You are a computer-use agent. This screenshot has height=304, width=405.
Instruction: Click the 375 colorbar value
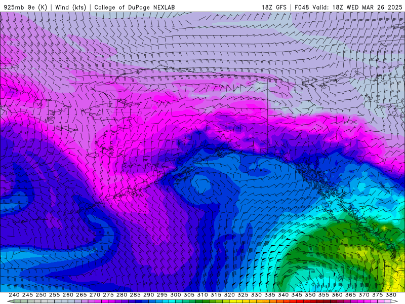[x=377, y=295]
